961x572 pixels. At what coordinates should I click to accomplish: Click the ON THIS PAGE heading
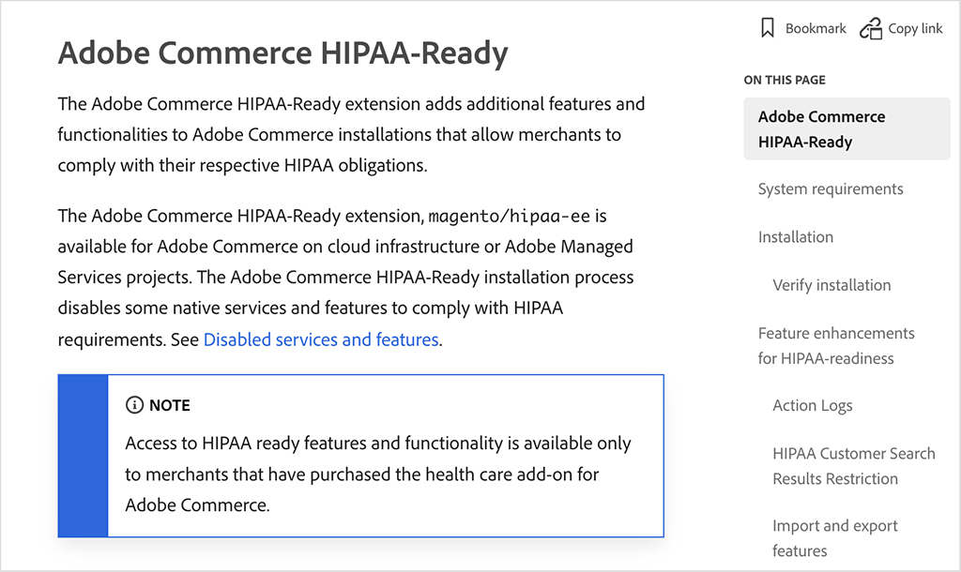[x=785, y=80]
